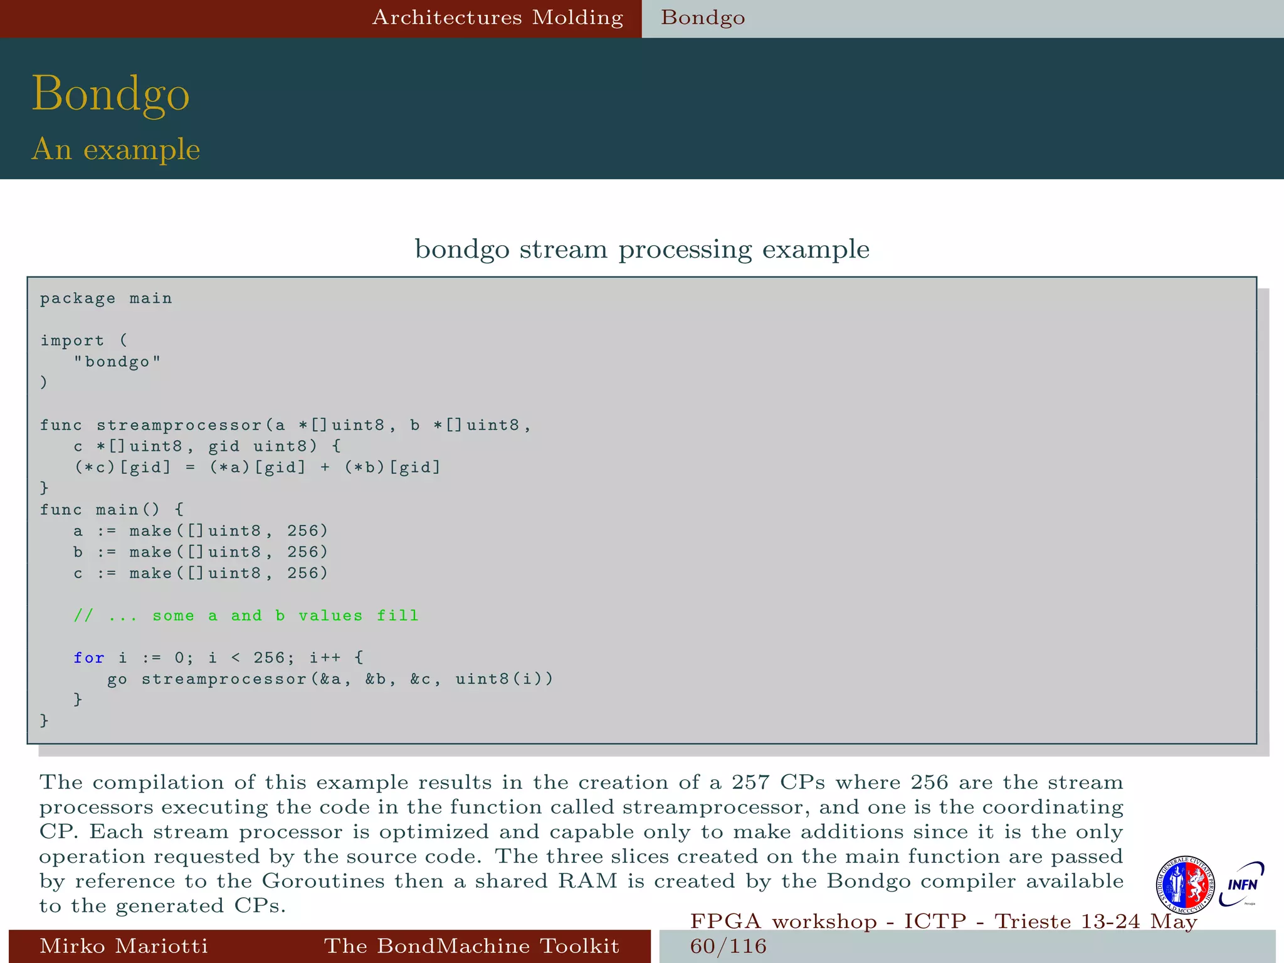Click the An example subtitle
The height and width of the screenshot is (963, 1284).
pos(116,149)
